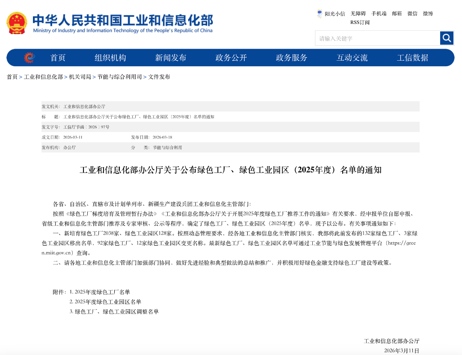Viewport: 462px width, 355px height.
Task: Click the document number 工信厅节函〔2026〕97号
Action: point(86,127)
